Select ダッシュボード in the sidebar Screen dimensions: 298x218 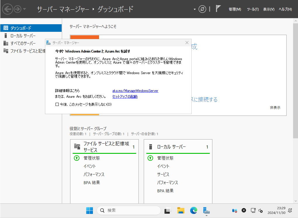(31, 28)
